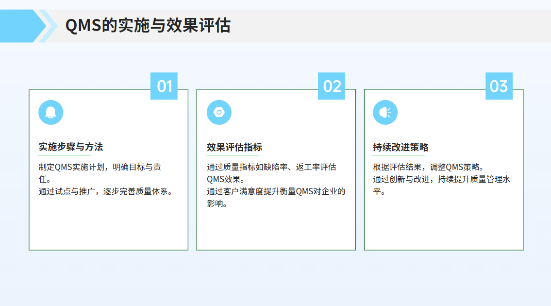Click the slide title QMS的实施与效果评估
The width and height of the screenshot is (551, 306).
click(148, 26)
